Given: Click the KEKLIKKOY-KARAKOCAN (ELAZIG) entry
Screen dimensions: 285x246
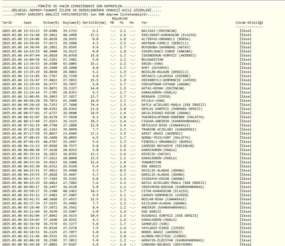Looking at the screenshot, I should [169, 35].
